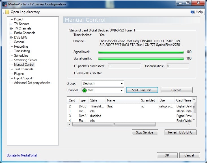Sort the card list by Card column
This screenshot has height=163, width=207.
click(x=72, y=100)
